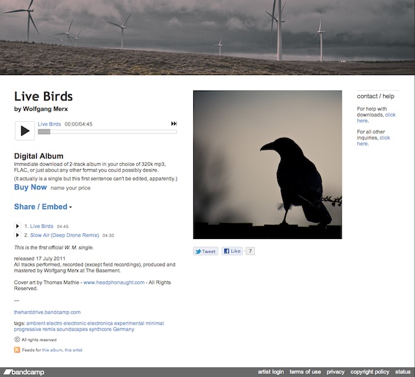Open Slow Air (Deep Drone Remix) track link
The image size is (415, 377).
(64, 235)
